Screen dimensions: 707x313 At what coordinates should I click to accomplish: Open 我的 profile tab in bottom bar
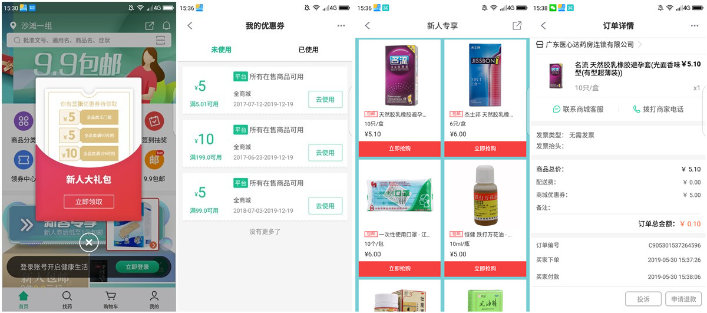click(x=154, y=300)
